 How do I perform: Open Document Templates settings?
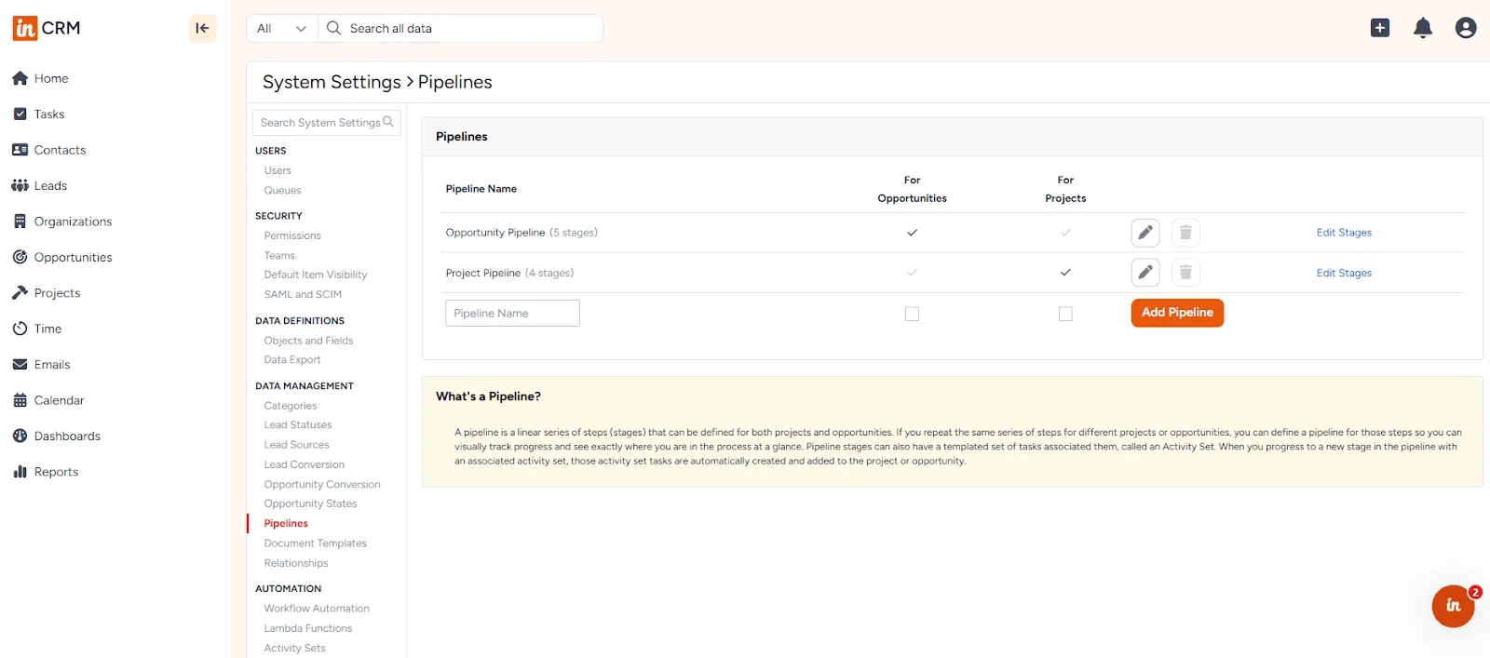315,543
